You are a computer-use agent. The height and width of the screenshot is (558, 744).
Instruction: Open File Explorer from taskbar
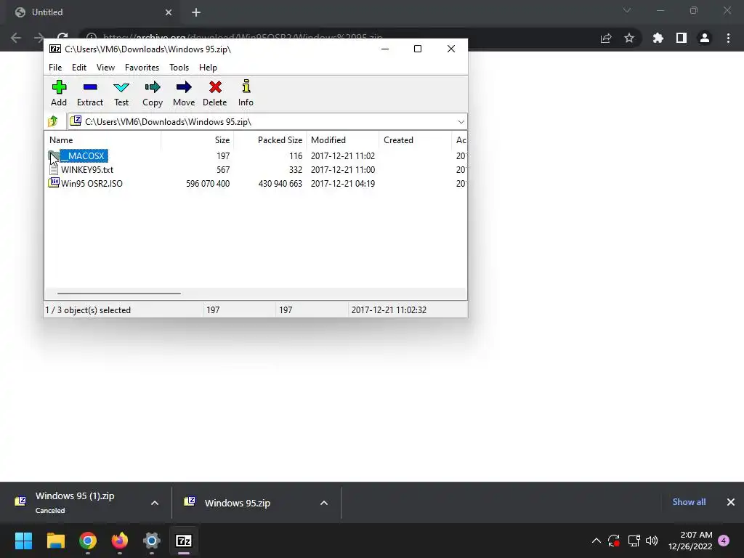[55, 541]
